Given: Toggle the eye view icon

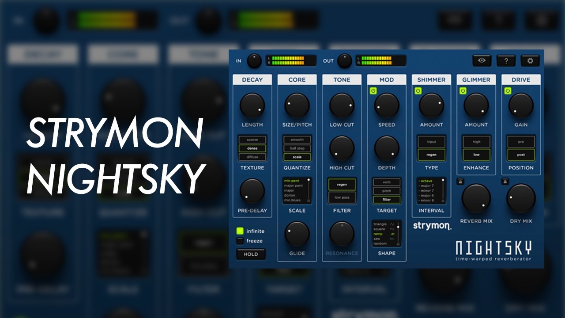Looking at the screenshot, I should click(482, 61).
